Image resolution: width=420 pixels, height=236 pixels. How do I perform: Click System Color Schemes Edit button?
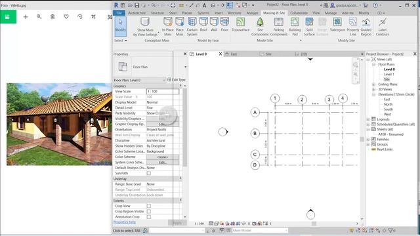click(x=163, y=163)
